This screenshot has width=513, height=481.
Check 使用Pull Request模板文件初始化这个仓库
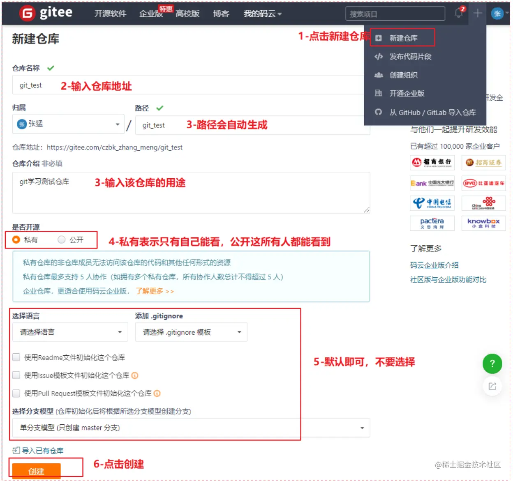(x=16, y=394)
